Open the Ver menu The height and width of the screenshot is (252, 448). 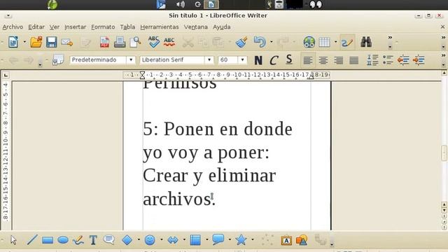tap(55, 27)
